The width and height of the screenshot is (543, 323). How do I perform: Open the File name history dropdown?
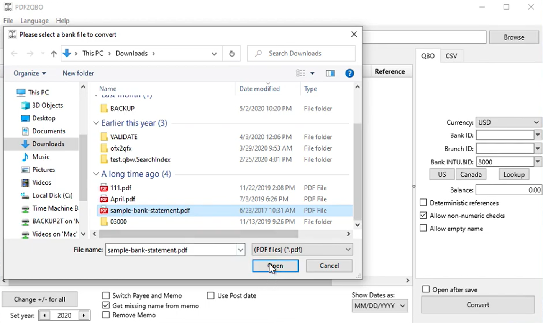[x=241, y=250]
